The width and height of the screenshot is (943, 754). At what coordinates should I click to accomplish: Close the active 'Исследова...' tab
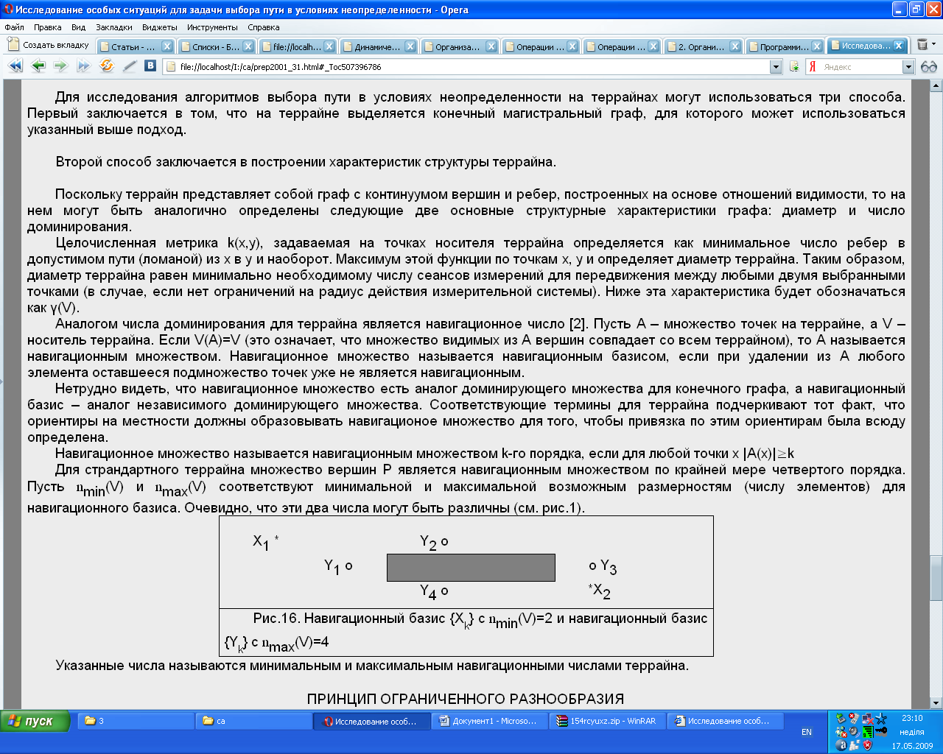click(x=899, y=46)
